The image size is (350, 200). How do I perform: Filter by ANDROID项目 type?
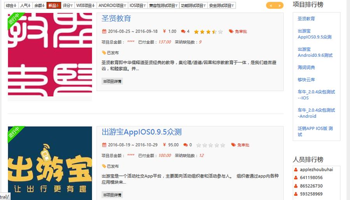112,6
